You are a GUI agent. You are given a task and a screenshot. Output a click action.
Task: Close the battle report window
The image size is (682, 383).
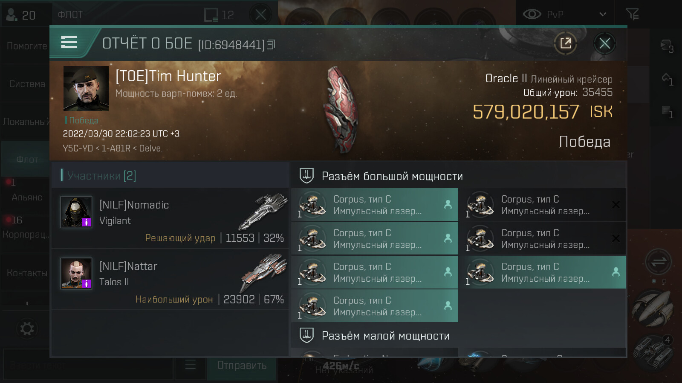pyautogui.click(x=604, y=43)
